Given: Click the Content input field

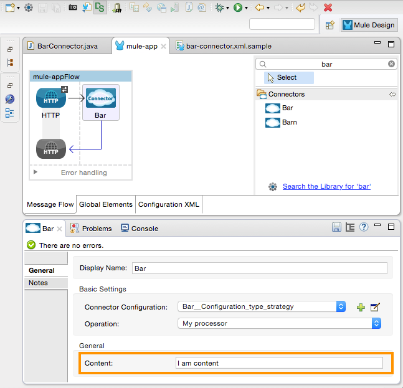Looking at the screenshot, I should tap(279, 363).
